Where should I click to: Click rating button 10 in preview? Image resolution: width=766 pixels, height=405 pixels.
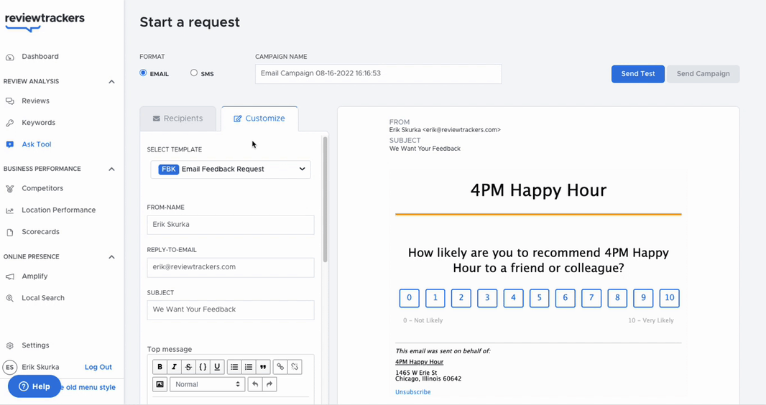pos(669,298)
